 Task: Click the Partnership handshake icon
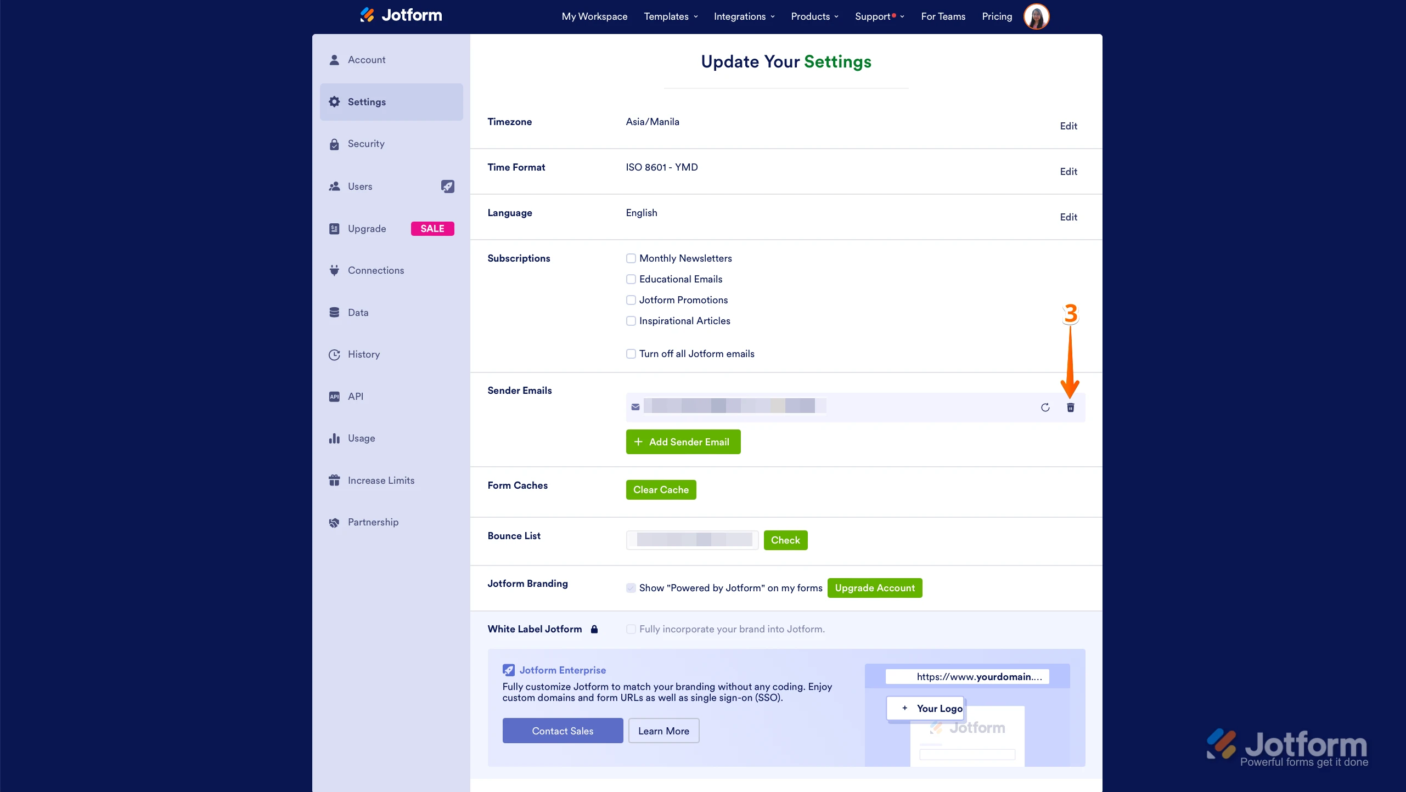pyautogui.click(x=334, y=523)
